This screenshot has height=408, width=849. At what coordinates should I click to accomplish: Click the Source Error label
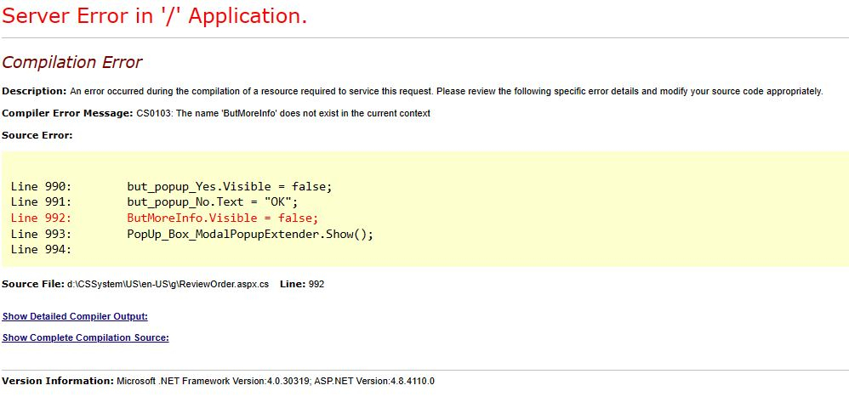(x=37, y=135)
